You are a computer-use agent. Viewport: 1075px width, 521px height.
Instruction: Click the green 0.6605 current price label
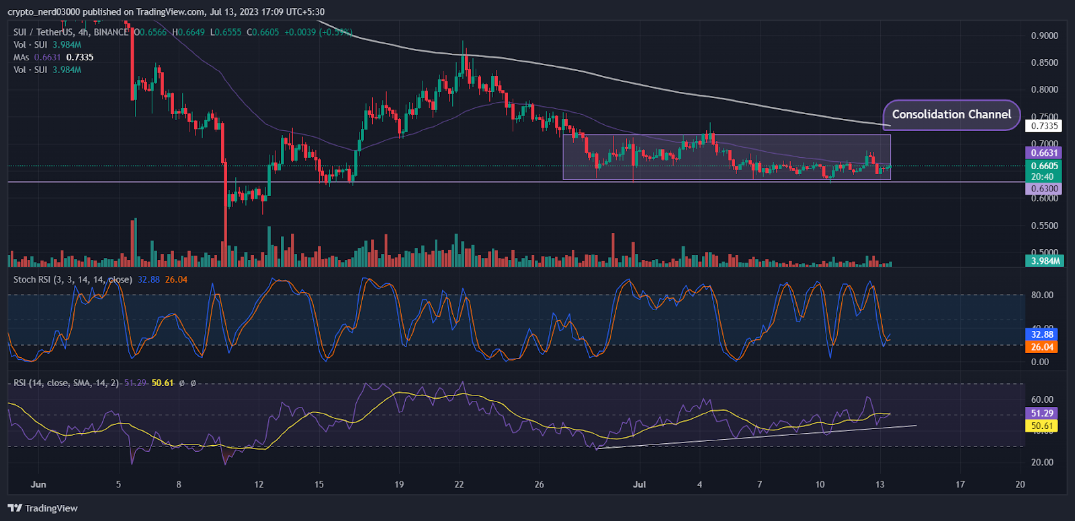tap(1045, 166)
